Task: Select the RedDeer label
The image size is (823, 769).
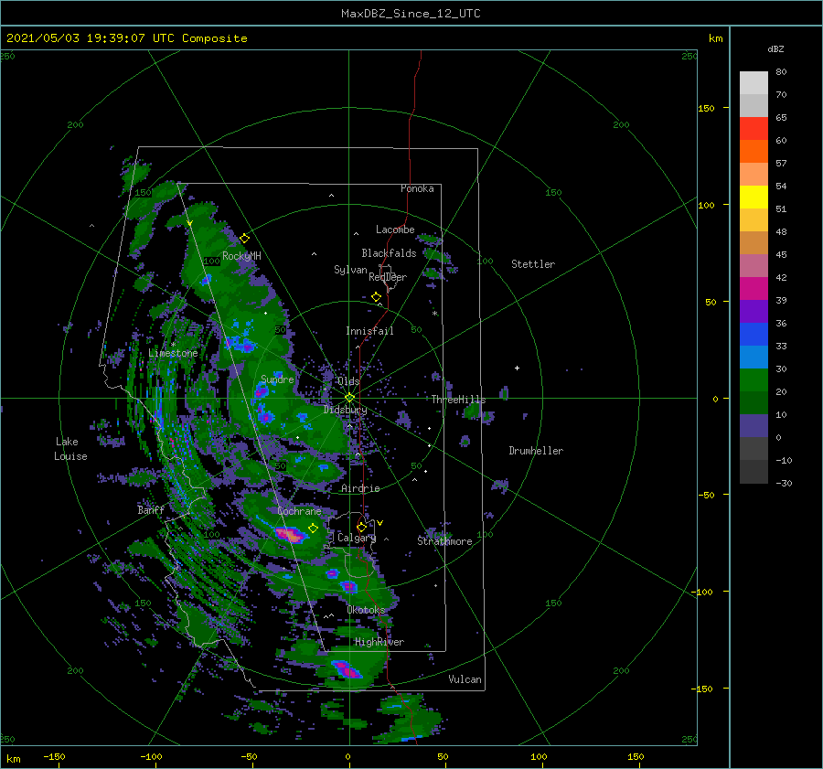Action: 388,277
